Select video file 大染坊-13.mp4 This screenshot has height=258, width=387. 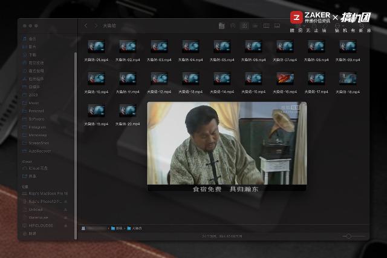pos(190,83)
